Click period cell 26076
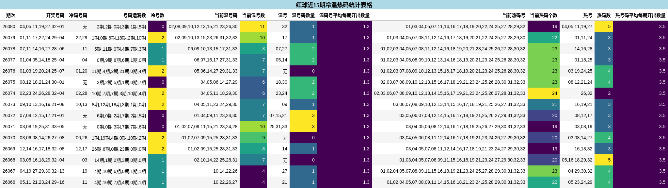668x188 pixels. [9, 71]
